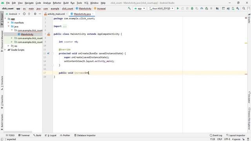Expand the manifests folder
Image resolution: width=251 pixels, height=141 pixels.
[9, 23]
